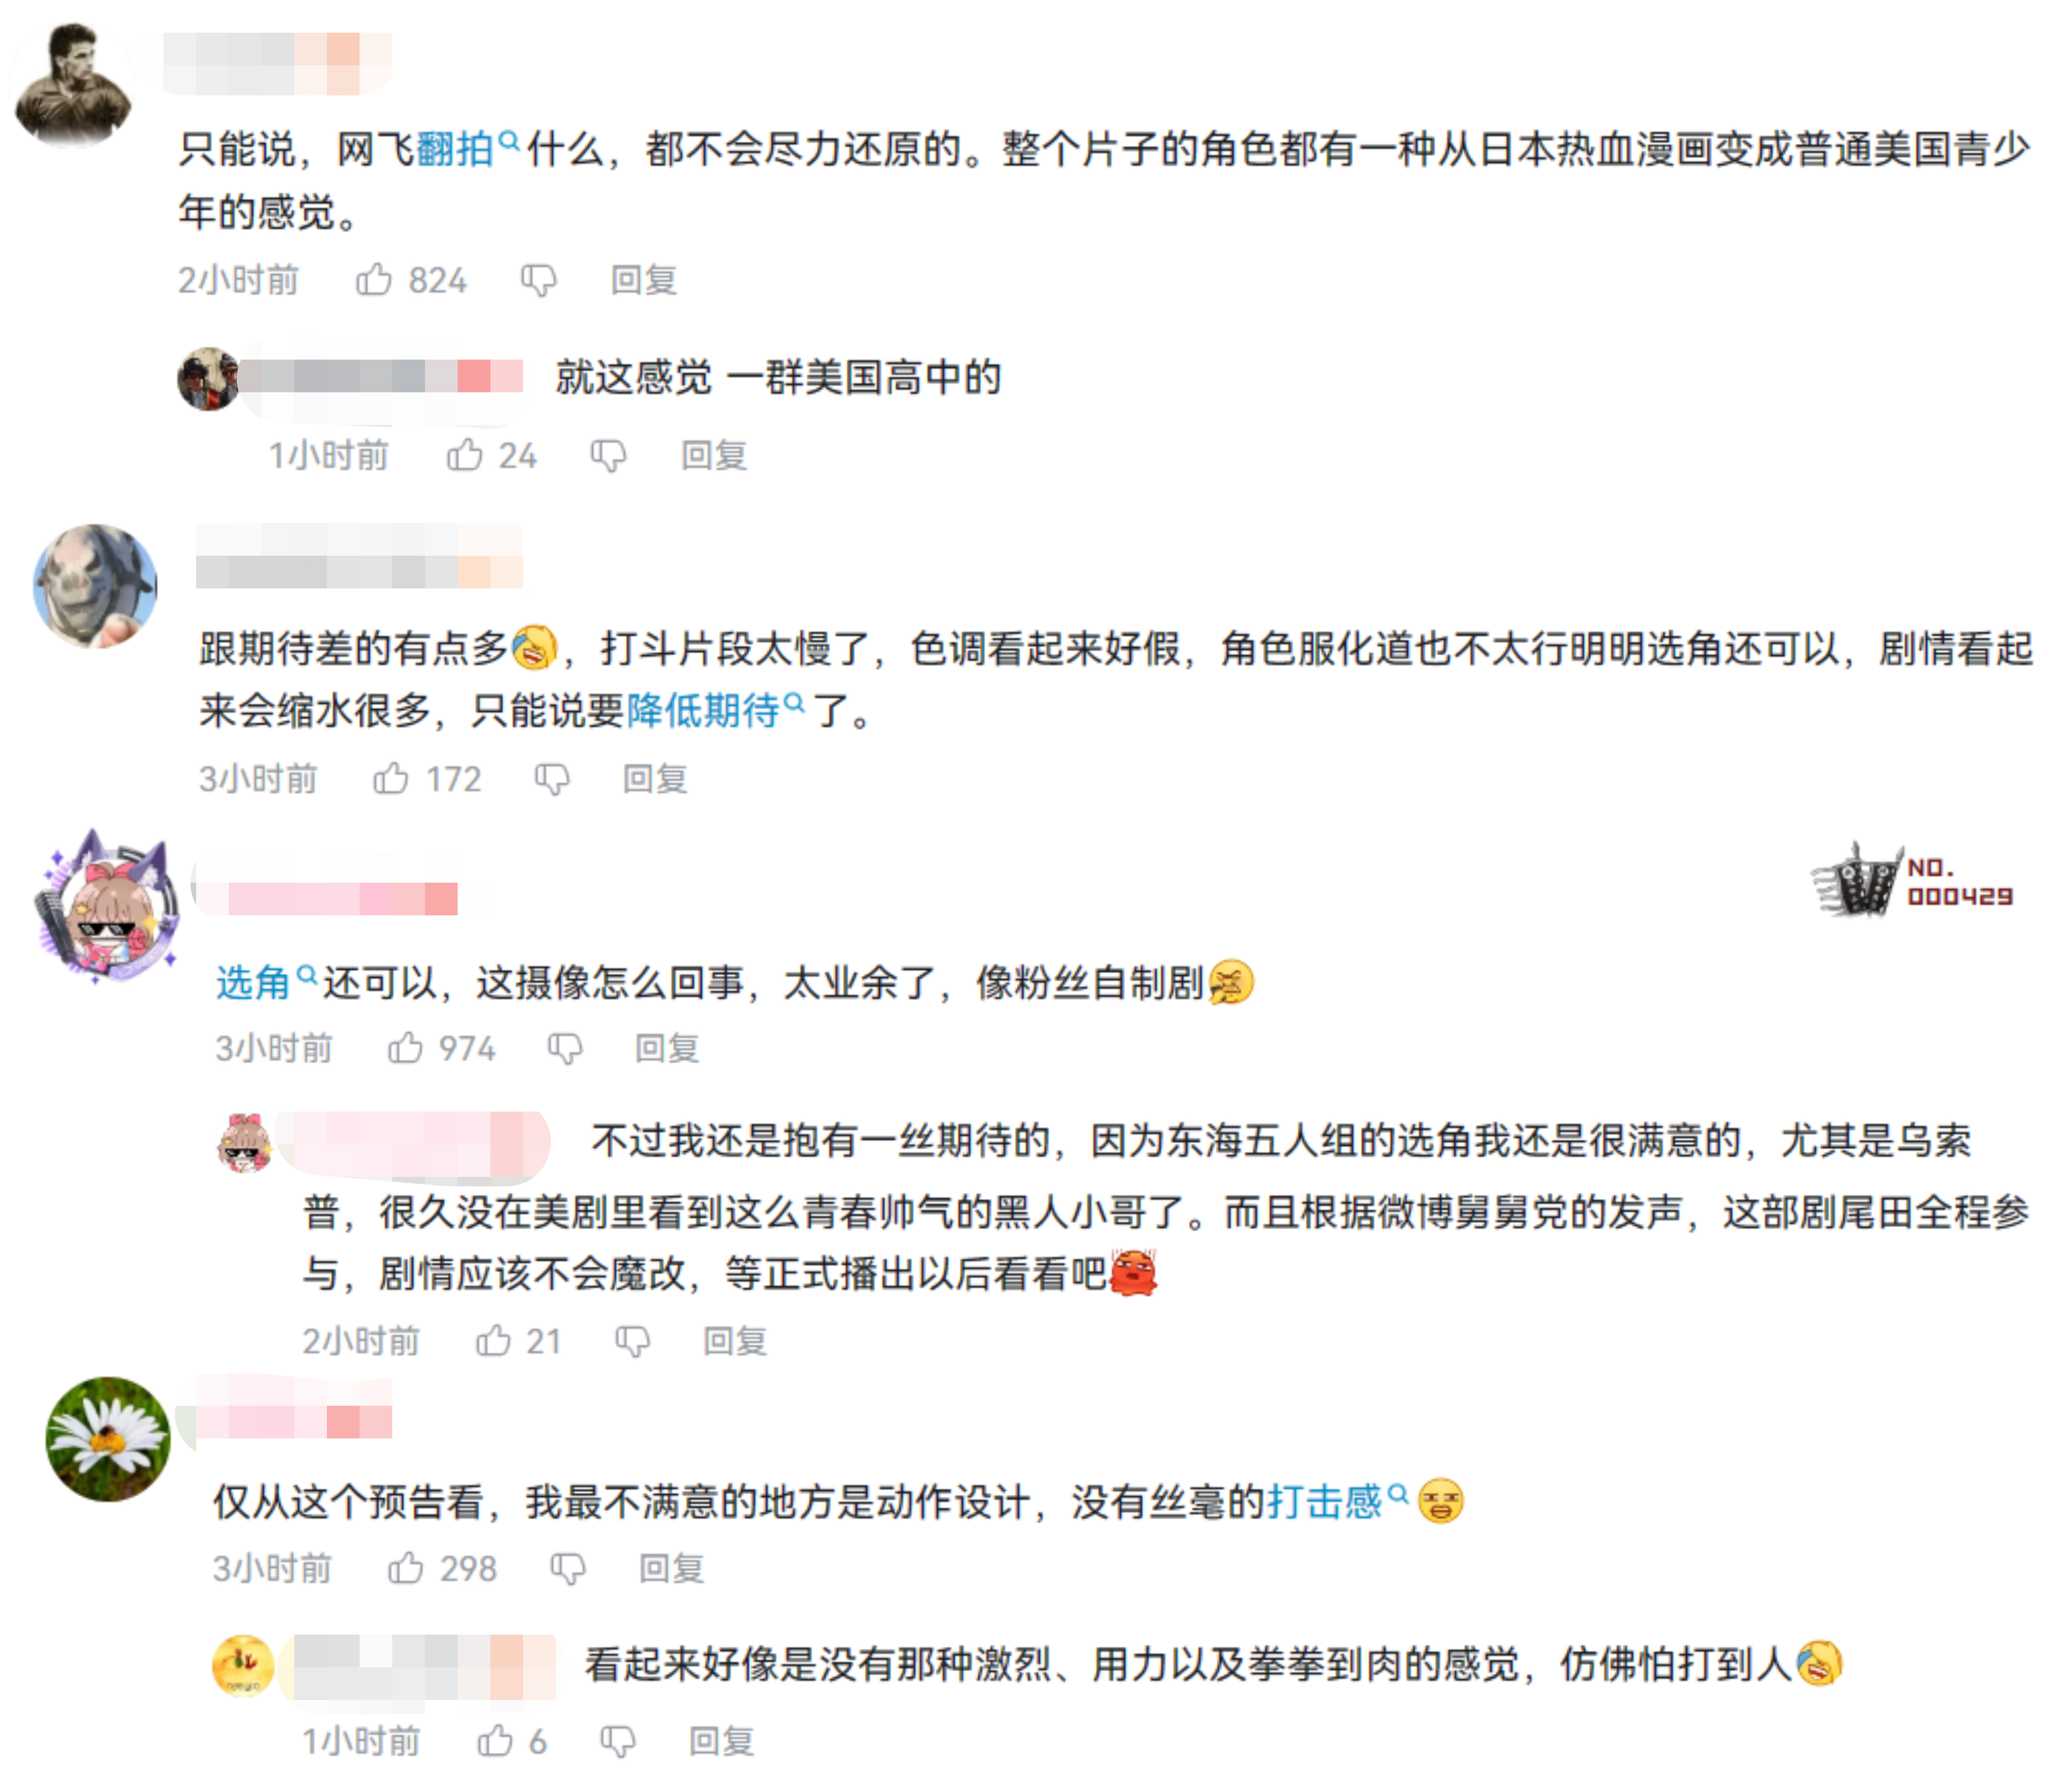Viewport: 2060px width, 1792px height.
Task: Reply to the comment with 824 likes
Action: click(644, 280)
